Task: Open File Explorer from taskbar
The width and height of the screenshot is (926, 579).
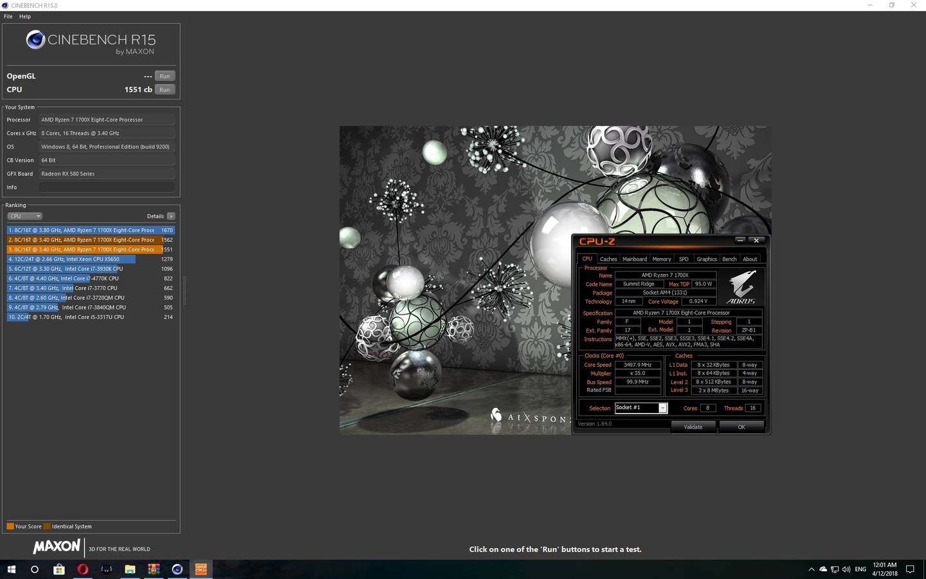Action: click(130, 569)
